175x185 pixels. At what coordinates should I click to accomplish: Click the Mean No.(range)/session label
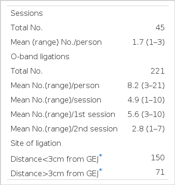(x=56, y=100)
